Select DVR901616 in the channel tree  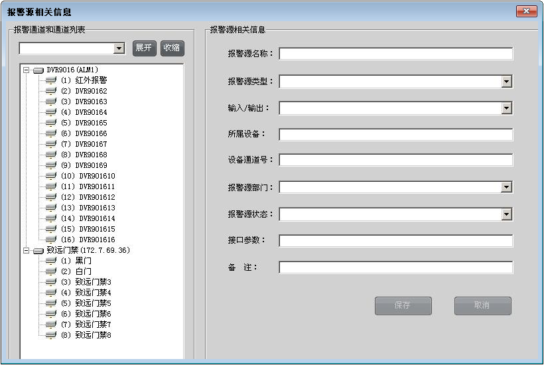click(x=97, y=240)
